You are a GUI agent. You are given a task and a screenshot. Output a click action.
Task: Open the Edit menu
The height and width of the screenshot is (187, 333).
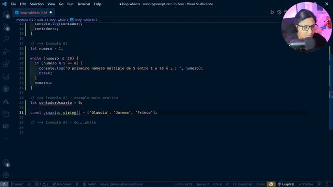(23, 4)
